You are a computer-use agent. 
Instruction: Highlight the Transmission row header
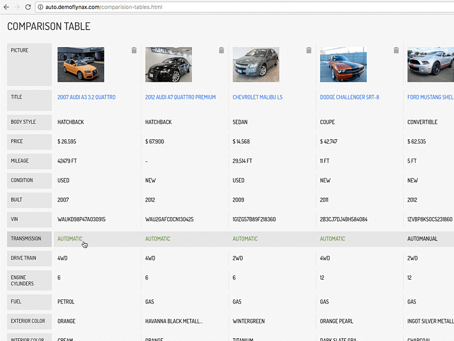point(30,239)
